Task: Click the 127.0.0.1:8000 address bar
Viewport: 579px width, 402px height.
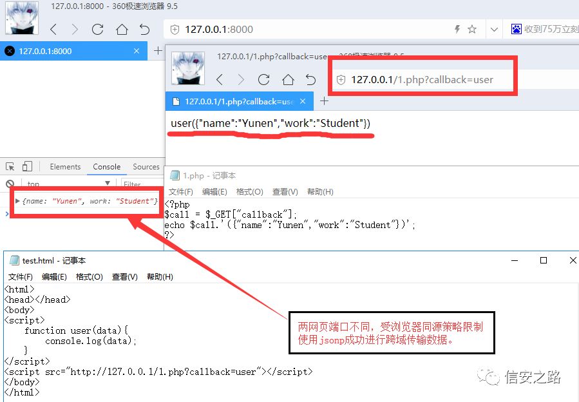Action: 310,29
